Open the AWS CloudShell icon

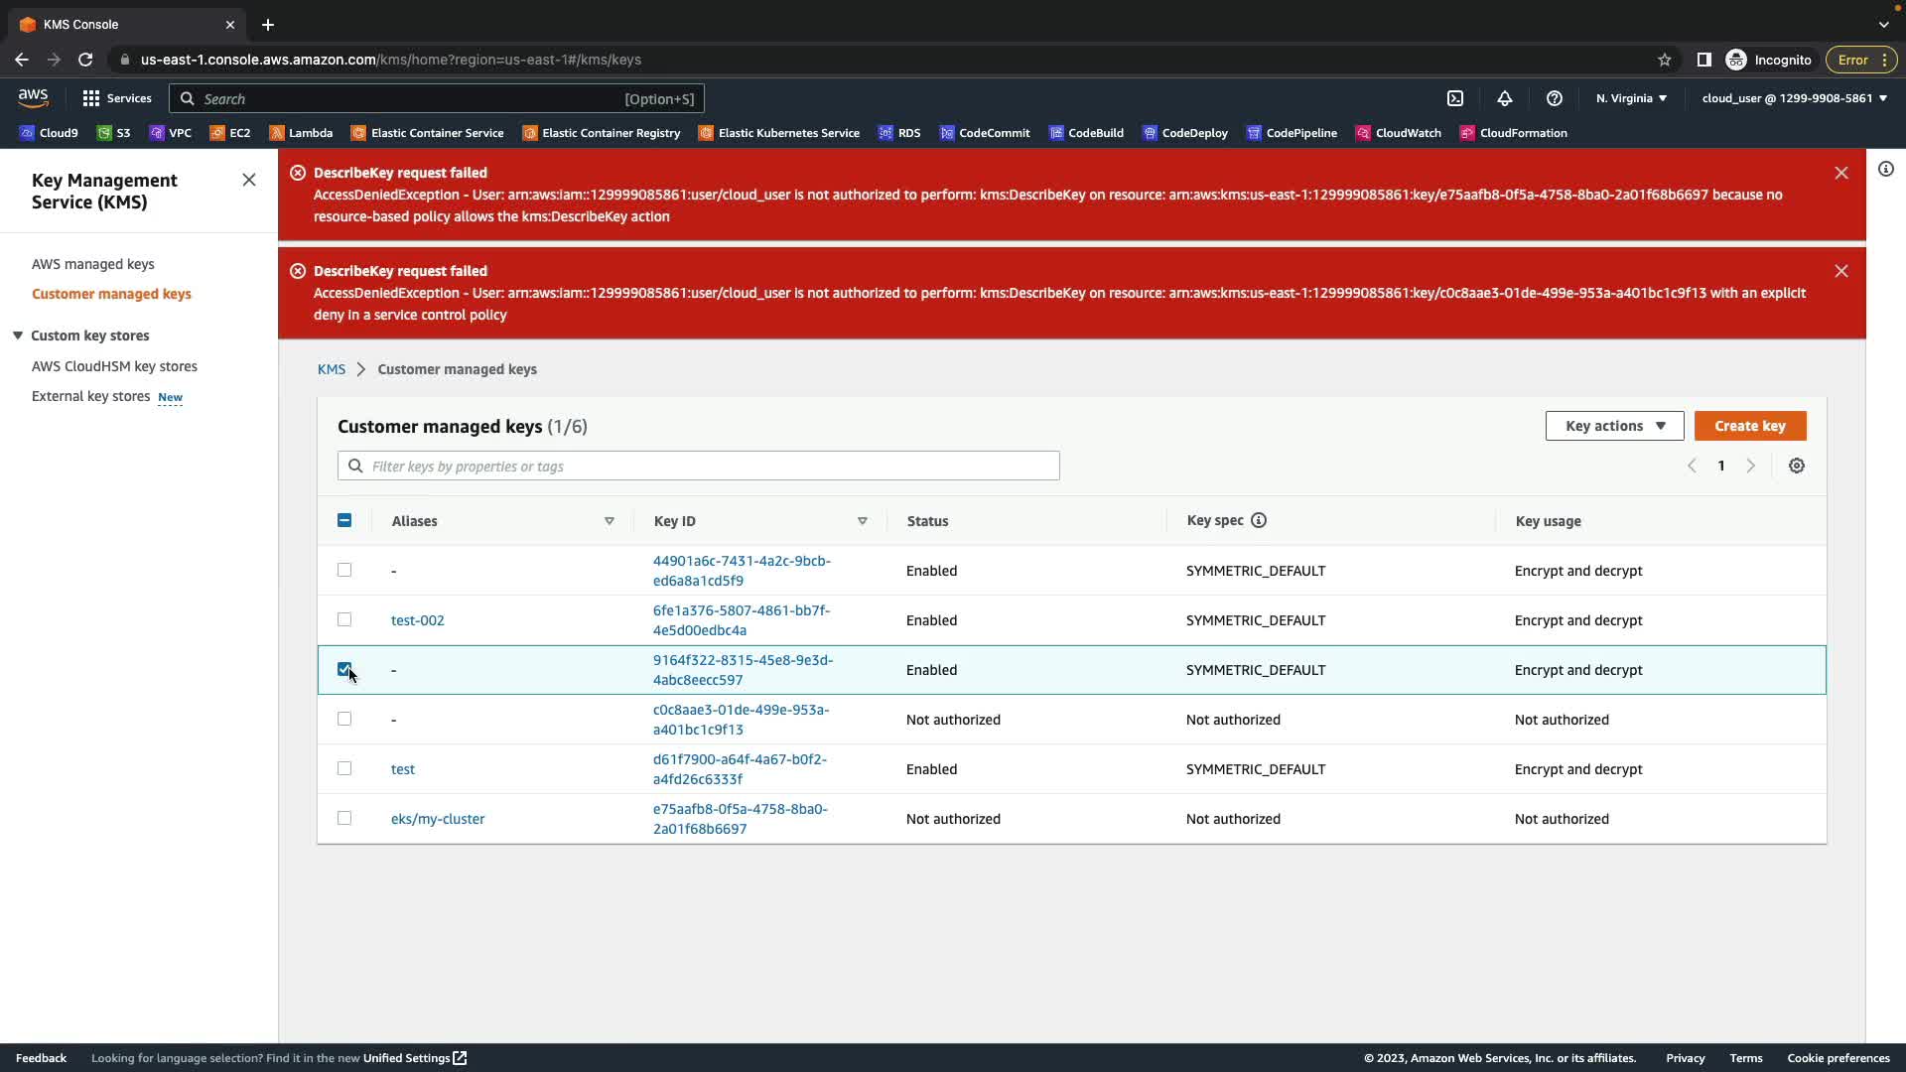click(x=1455, y=98)
